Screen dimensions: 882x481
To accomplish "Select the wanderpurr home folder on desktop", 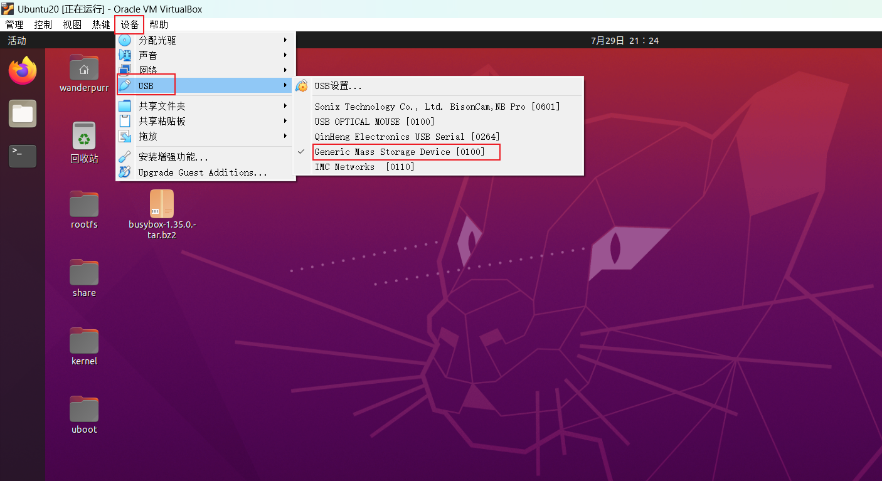I will click(84, 73).
